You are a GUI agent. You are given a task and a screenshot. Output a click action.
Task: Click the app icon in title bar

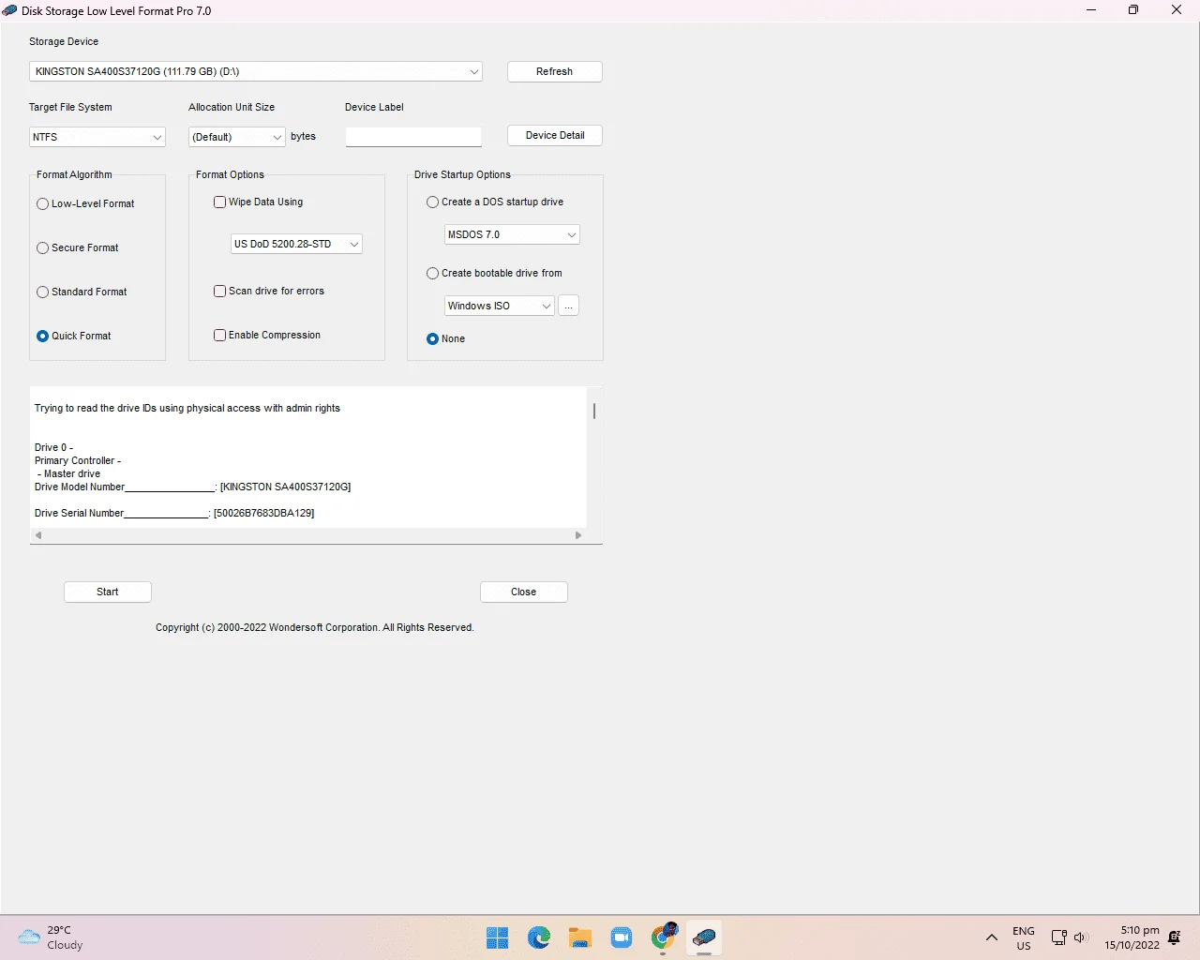tap(9, 11)
